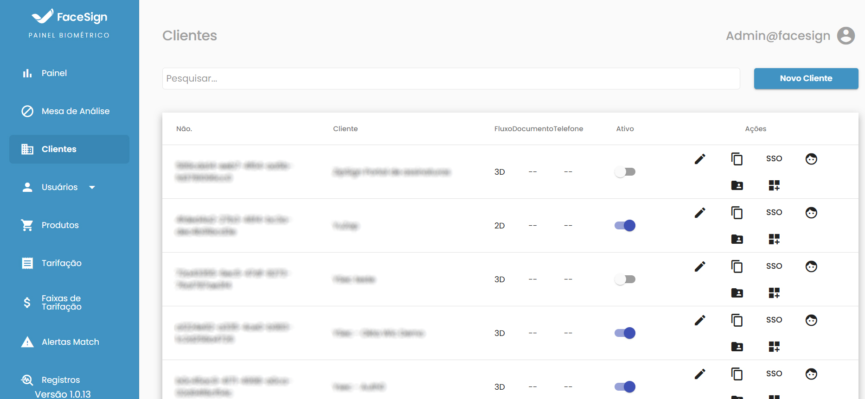The image size is (865, 399).
Task: Turn on the Ativo toggle in third row
Action: 625,279
